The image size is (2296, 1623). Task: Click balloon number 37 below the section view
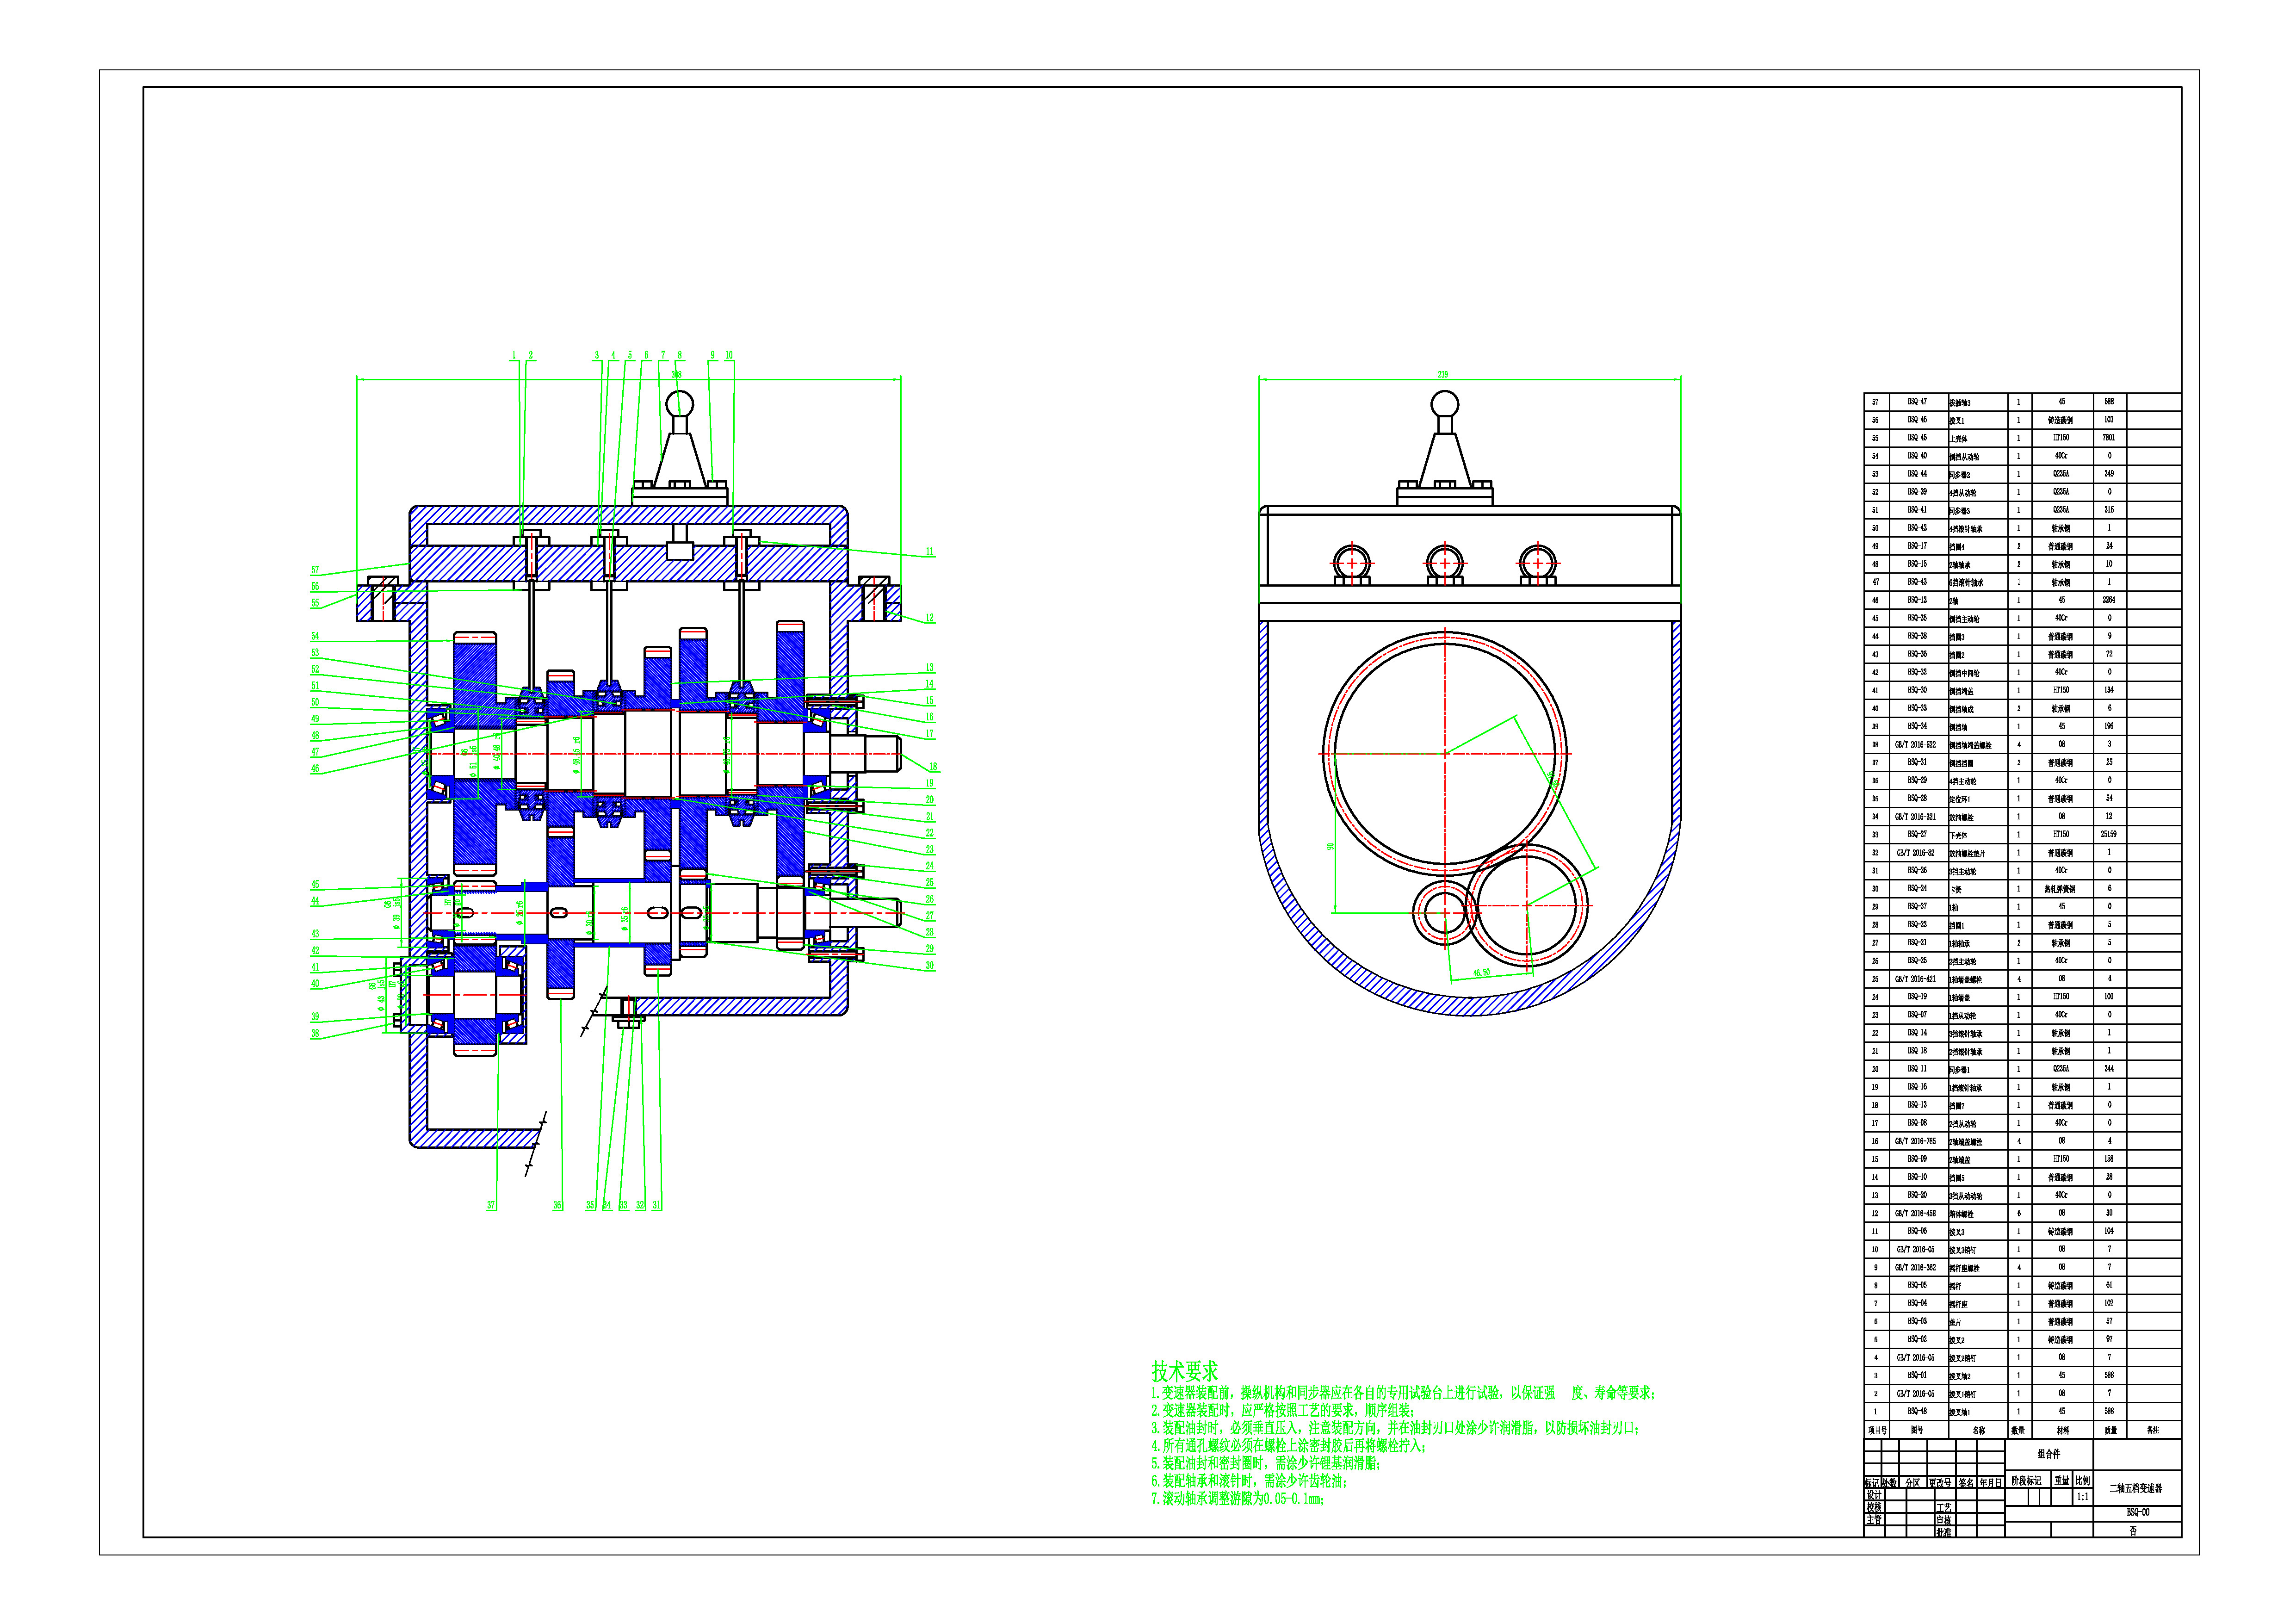pos(491,1205)
